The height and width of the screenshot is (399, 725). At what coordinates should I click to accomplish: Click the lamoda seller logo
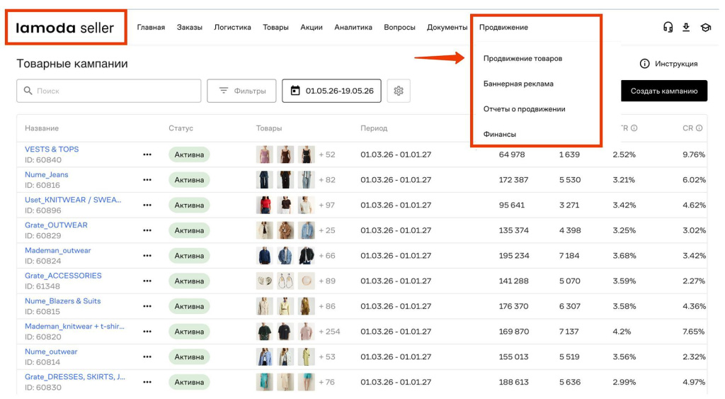[64, 28]
